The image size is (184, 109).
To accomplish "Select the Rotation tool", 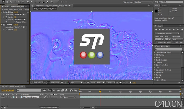I will coord(16,2).
